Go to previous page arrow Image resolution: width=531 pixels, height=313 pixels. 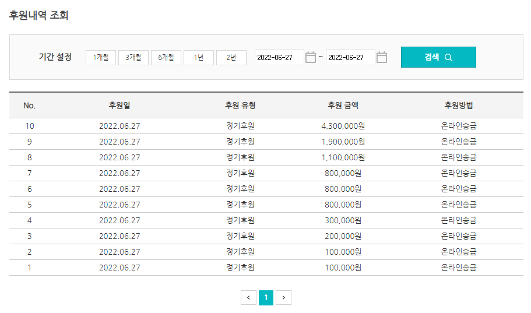point(248,298)
